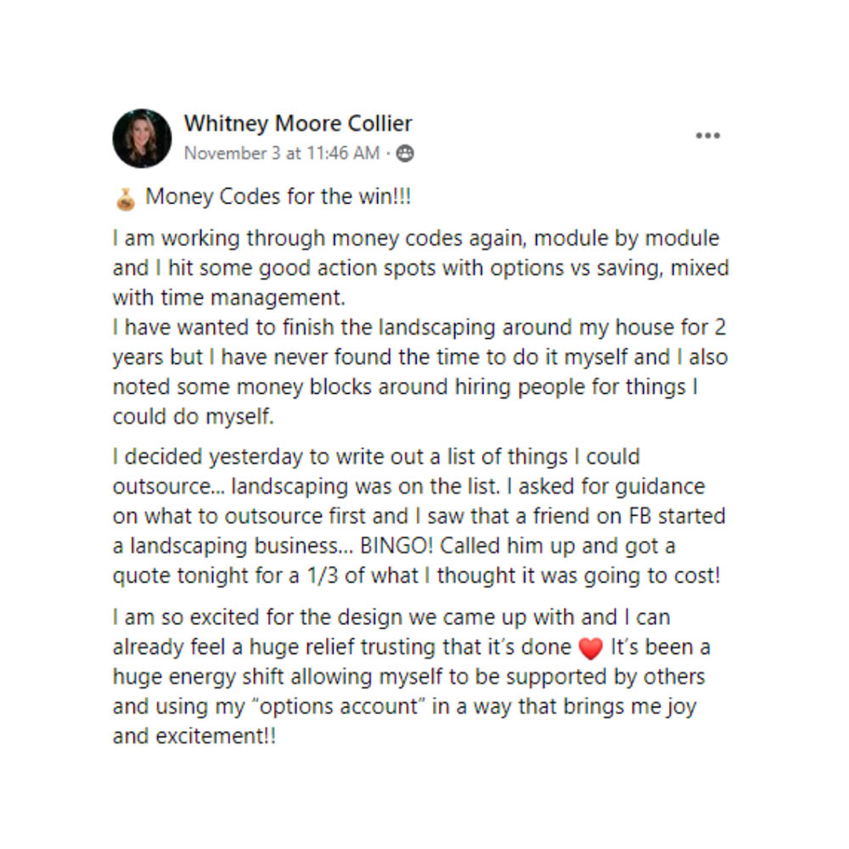Click the money bag emoji

coord(125,199)
